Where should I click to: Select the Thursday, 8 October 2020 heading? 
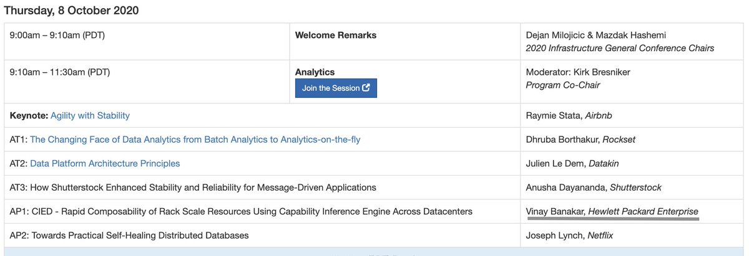tap(72, 11)
